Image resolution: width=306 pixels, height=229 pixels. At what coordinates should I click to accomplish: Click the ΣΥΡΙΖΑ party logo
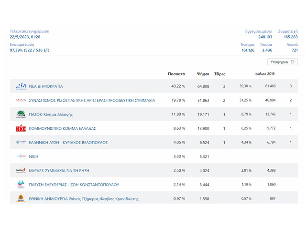21,101
